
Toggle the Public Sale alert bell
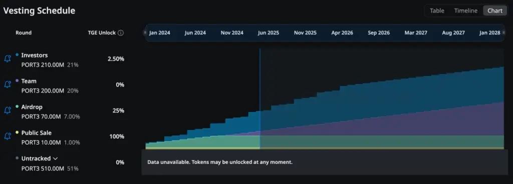pos(7,136)
